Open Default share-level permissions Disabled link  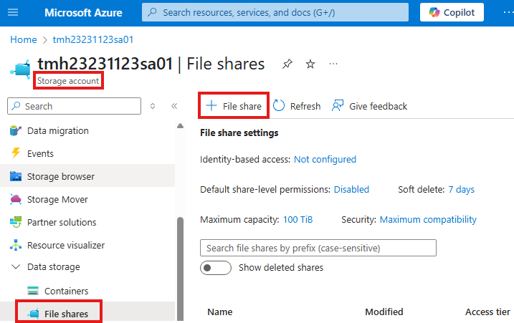tap(351, 190)
